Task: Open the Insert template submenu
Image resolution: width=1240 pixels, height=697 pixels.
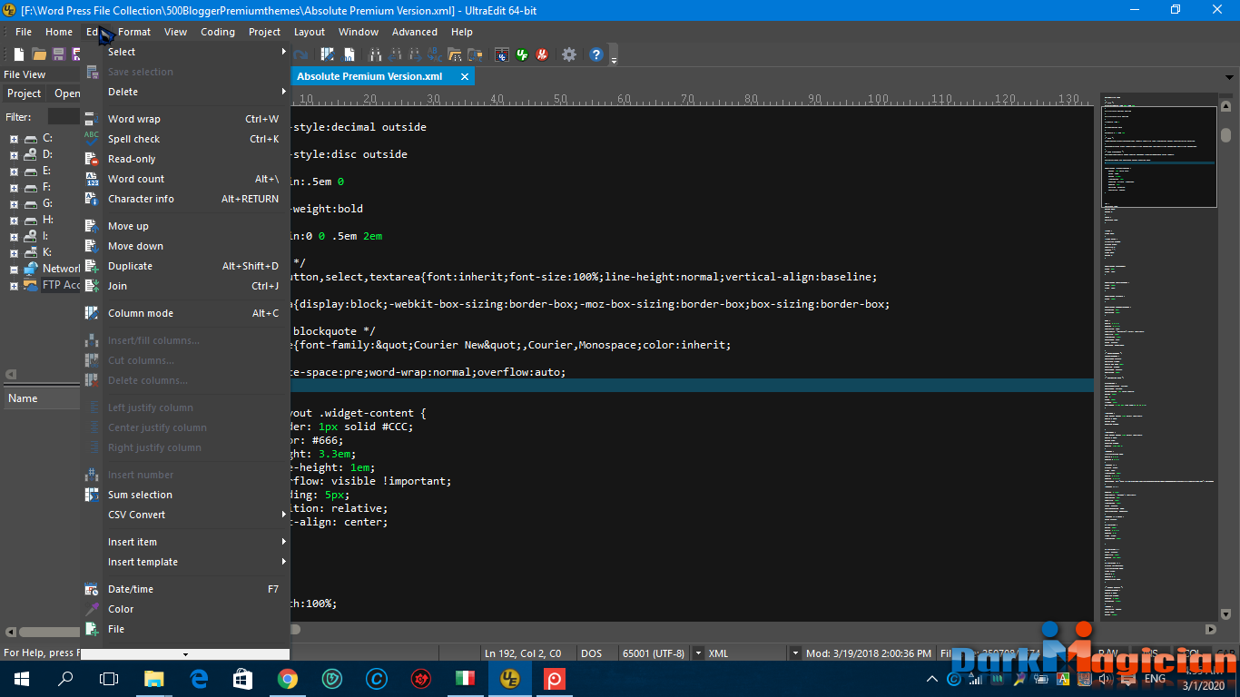Action: (x=185, y=562)
